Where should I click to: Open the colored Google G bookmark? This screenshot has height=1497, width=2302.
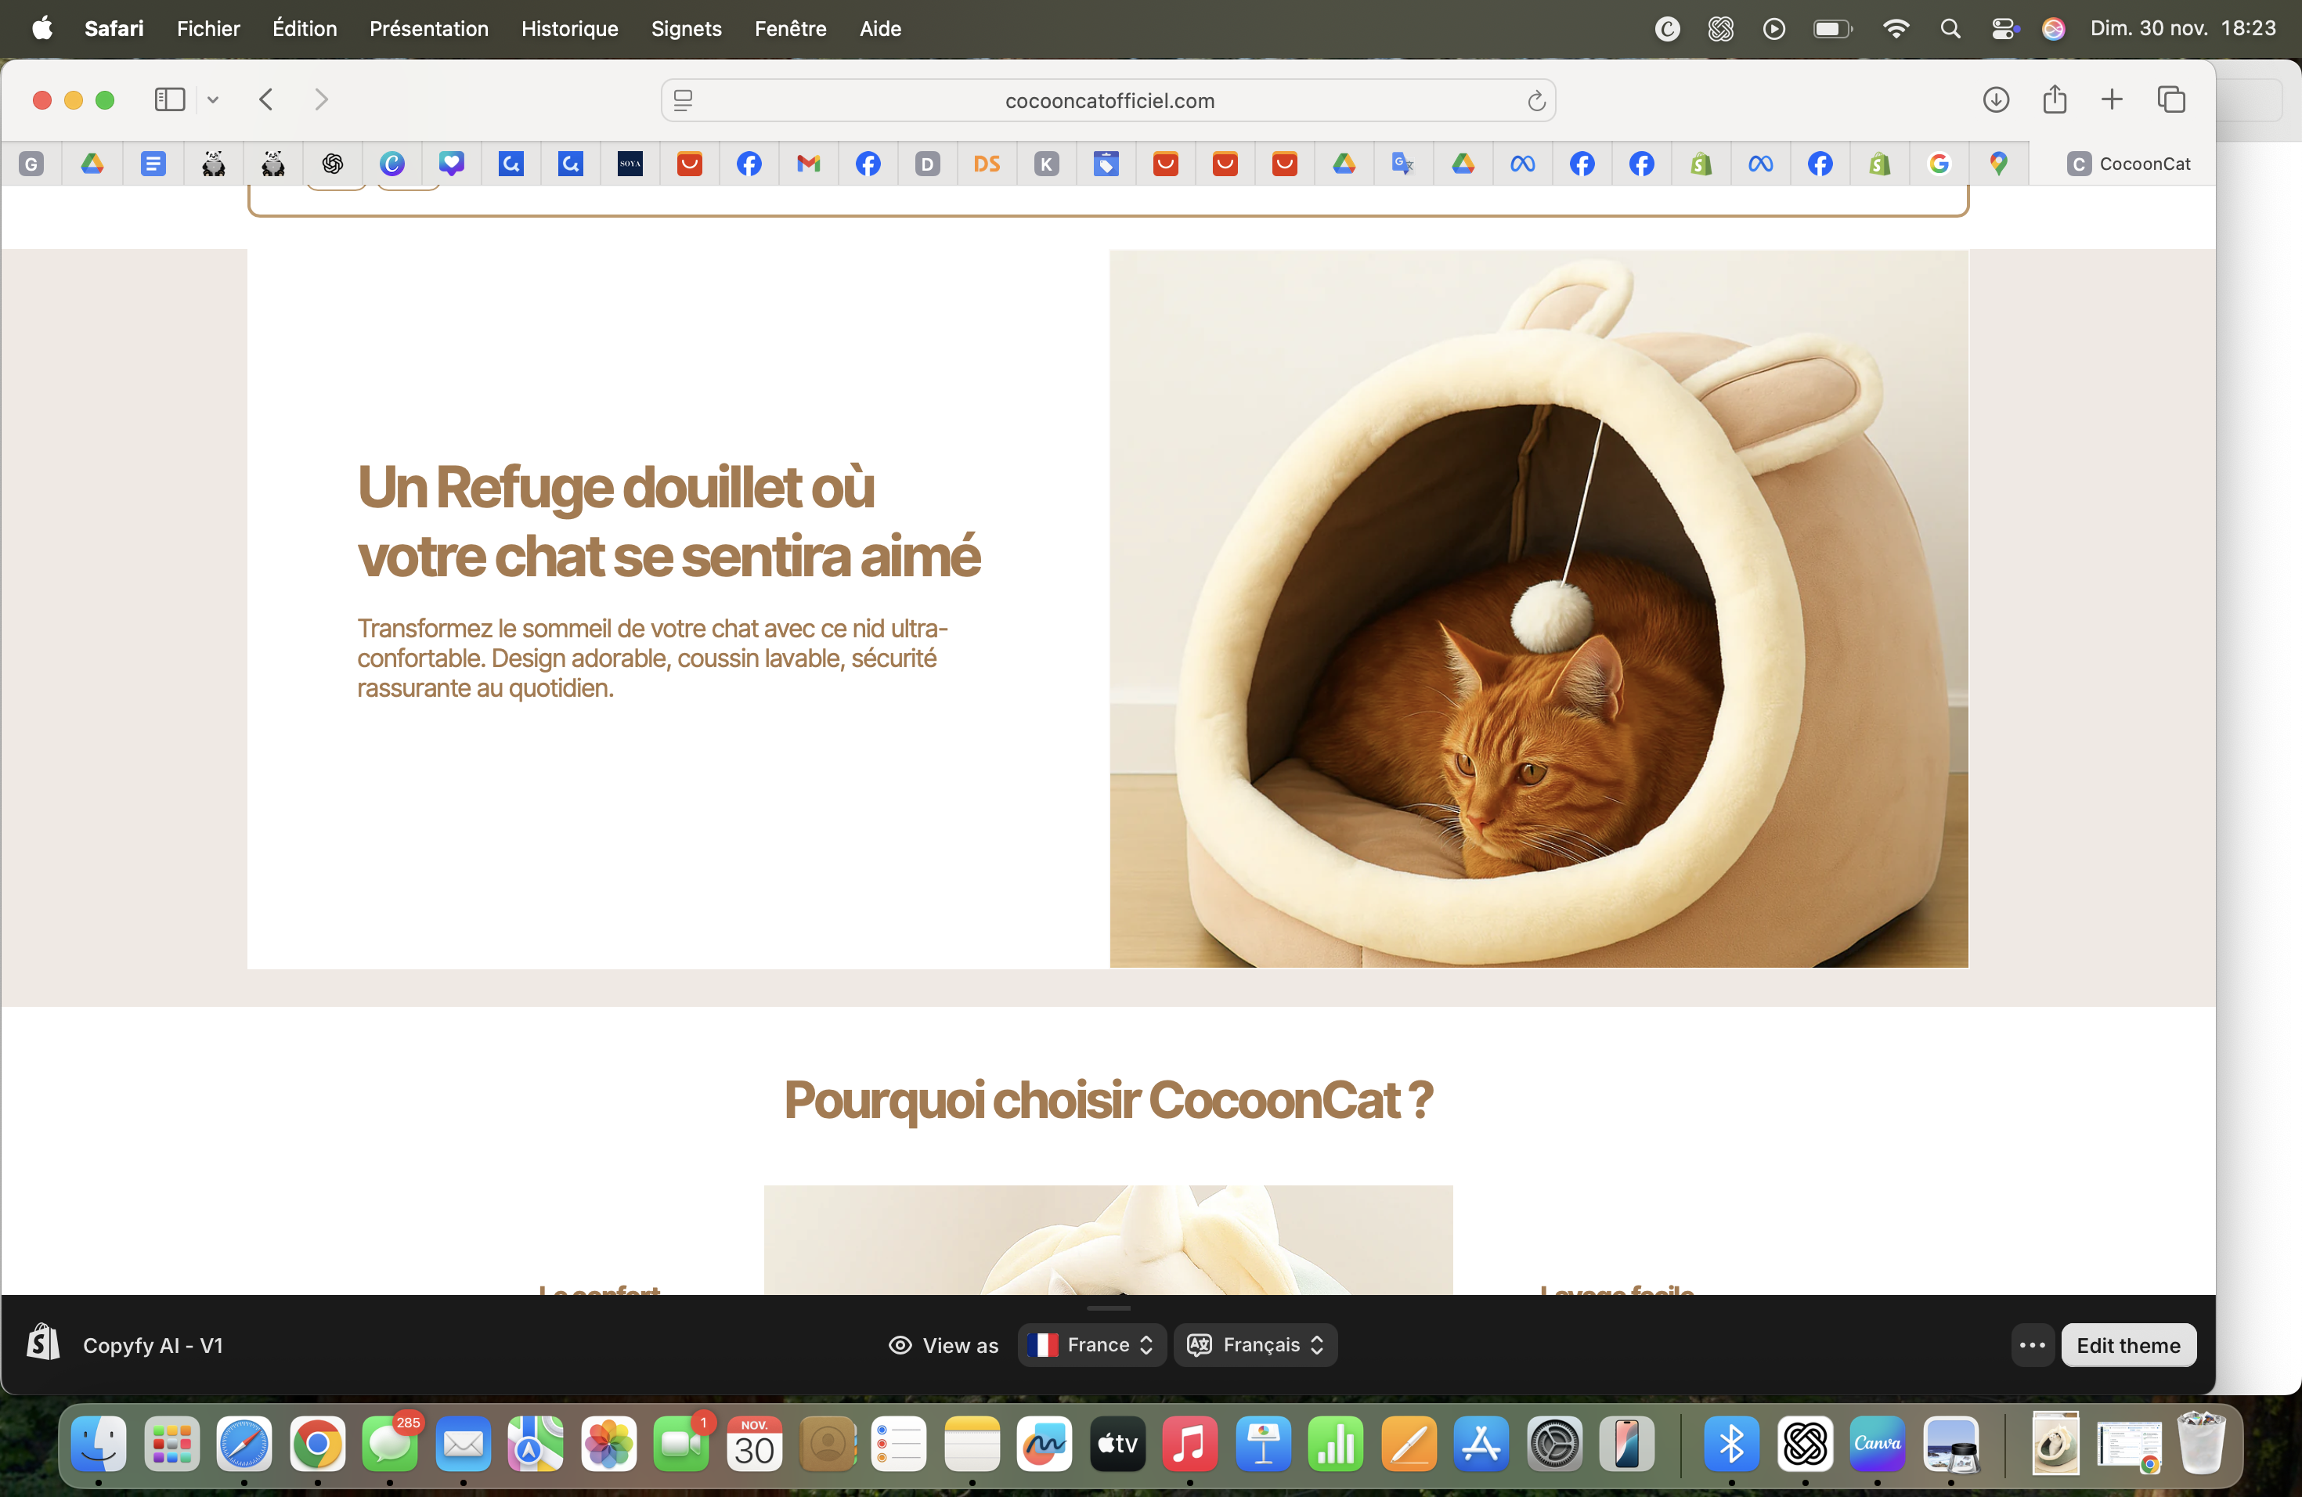(x=1939, y=164)
